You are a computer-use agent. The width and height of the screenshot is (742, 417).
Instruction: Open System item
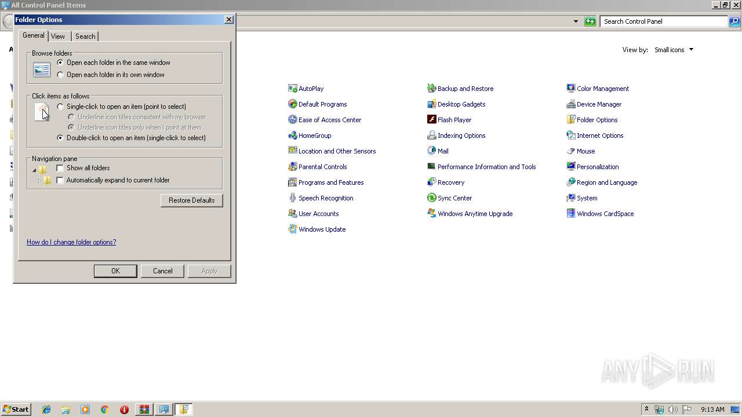tap(581, 198)
